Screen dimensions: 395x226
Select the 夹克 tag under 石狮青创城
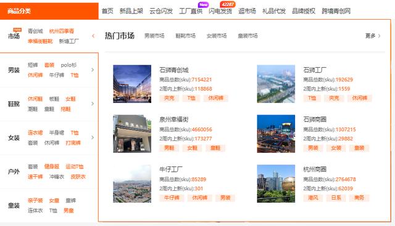(169, 98)
